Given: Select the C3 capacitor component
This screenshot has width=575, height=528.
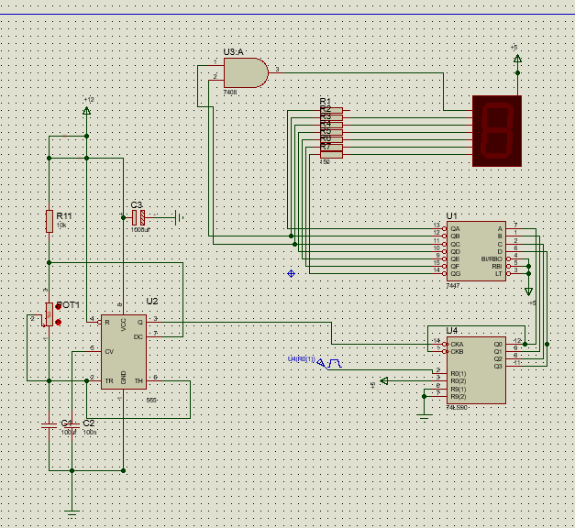Looking at the screenshot, I should 138,218.
